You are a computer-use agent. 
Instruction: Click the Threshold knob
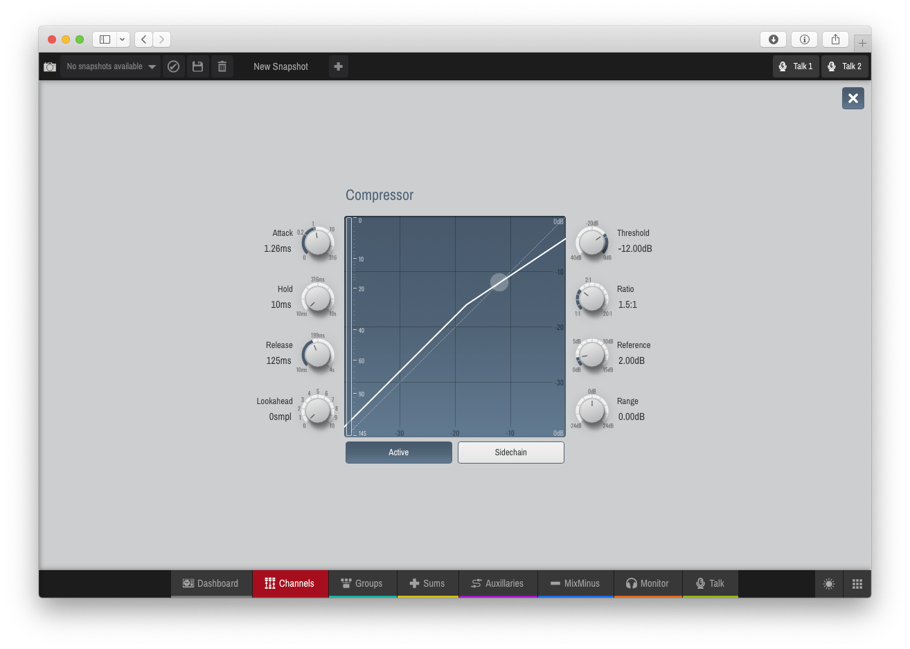click(x=592, y=242)
